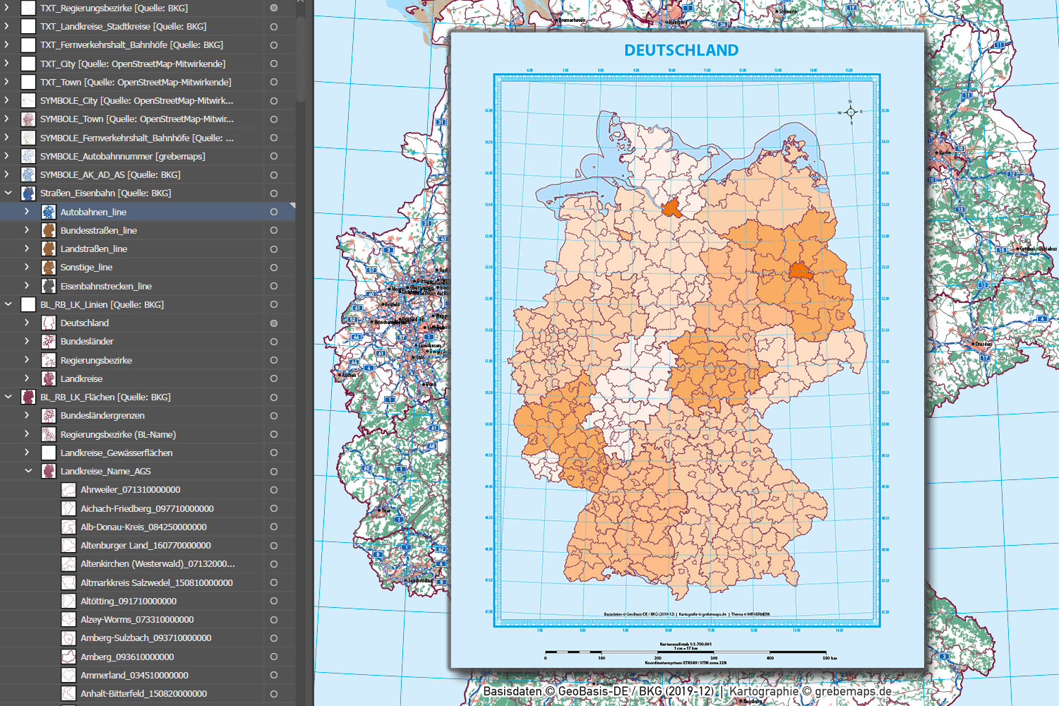Screen dimensions: 1059x706
Task: Expand the TXT_City layer
Action: (7, 64)
